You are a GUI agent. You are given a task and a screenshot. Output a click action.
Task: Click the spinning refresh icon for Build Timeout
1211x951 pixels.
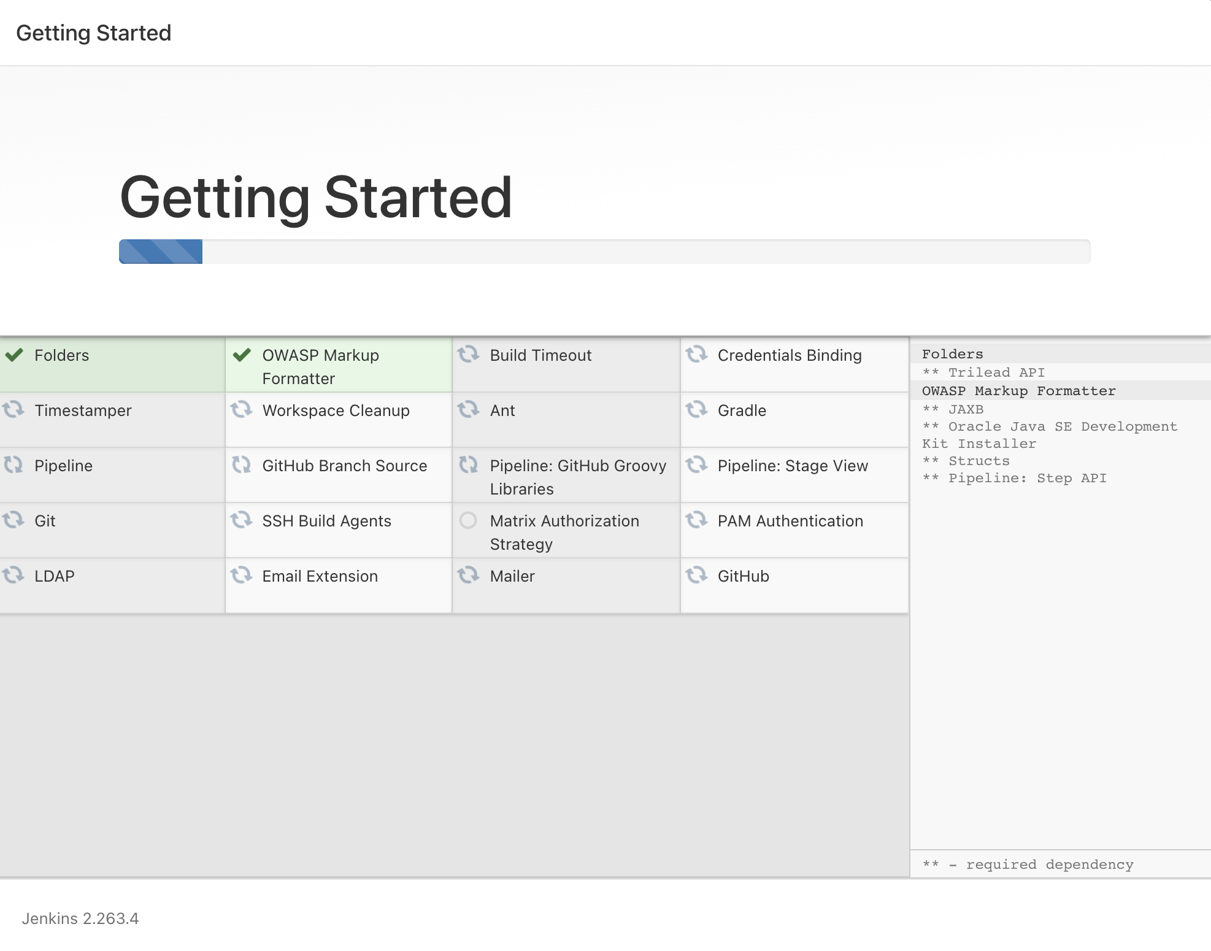coord(469,354)
